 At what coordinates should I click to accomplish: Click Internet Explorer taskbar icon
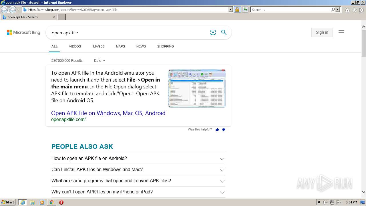pos(23,202)
